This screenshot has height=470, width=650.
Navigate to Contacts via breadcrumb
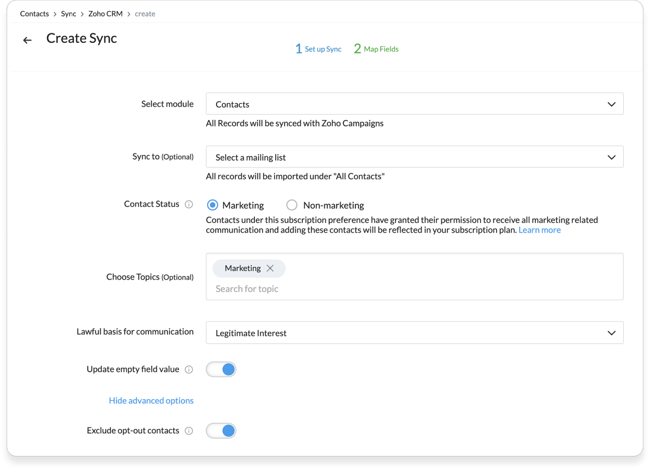pyautogui.click(x=34, y=13)
